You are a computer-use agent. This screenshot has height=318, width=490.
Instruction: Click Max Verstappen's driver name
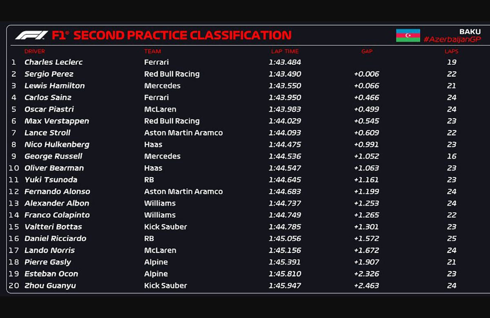tap(57, 121)
